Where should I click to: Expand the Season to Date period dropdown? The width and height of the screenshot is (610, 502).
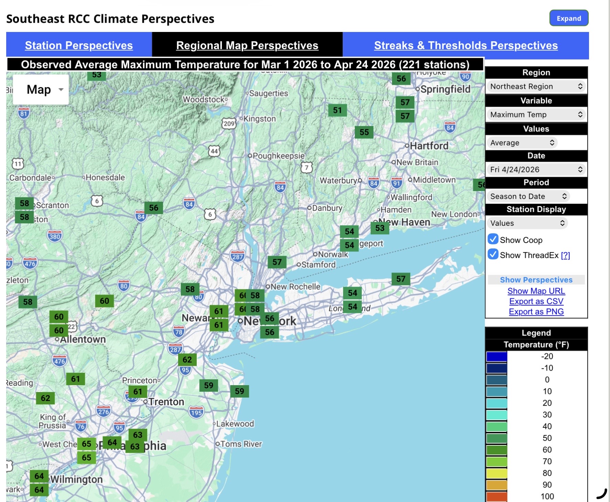coord(528,197)
